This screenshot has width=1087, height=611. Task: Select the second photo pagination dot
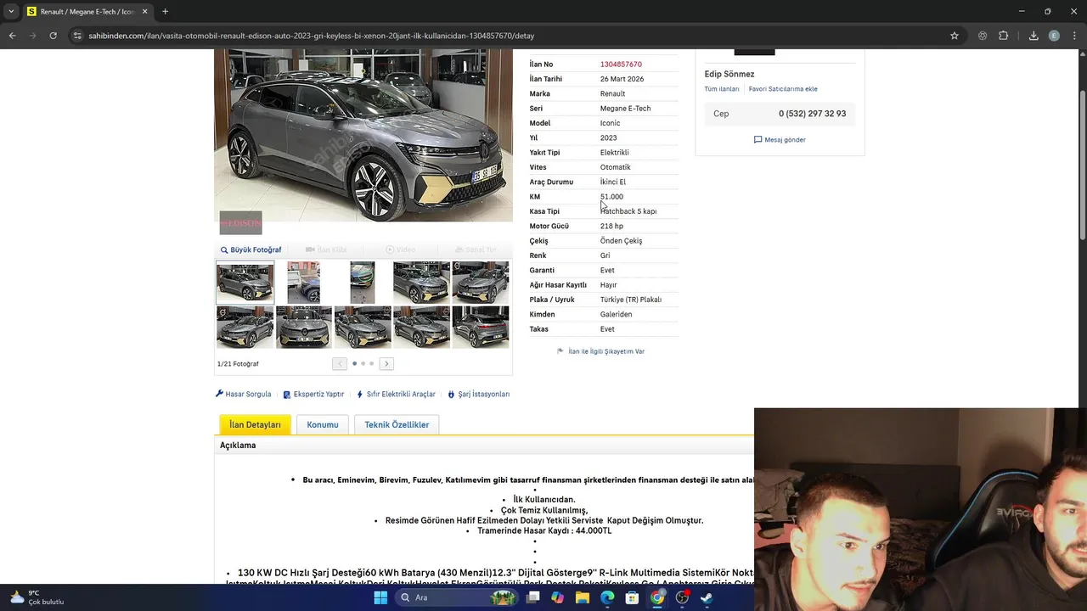[363, 363]
